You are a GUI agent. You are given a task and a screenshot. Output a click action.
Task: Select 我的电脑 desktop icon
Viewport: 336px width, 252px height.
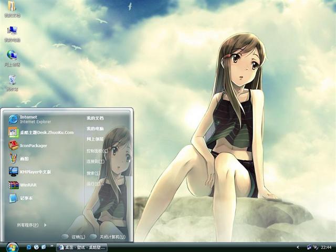click(12, 33)
